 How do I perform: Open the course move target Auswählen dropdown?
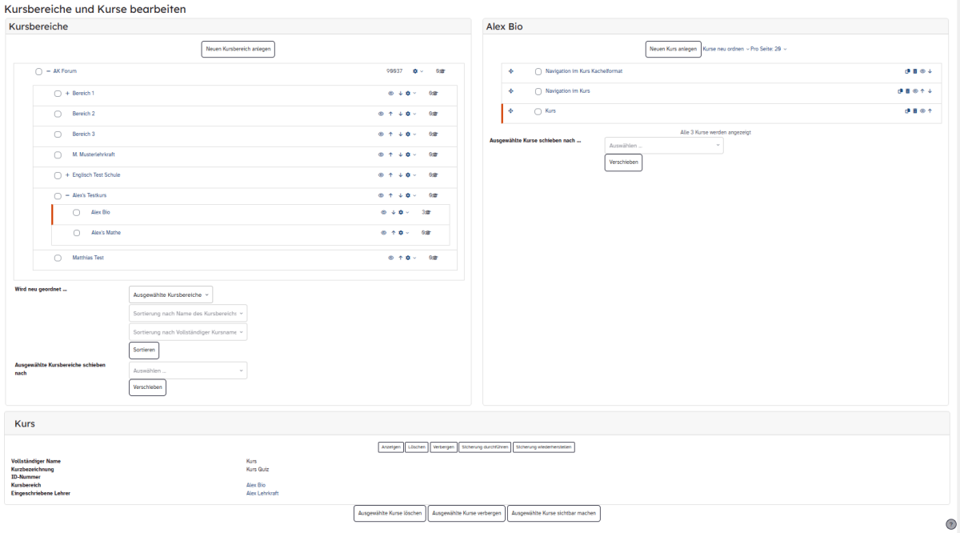(664, 146)
